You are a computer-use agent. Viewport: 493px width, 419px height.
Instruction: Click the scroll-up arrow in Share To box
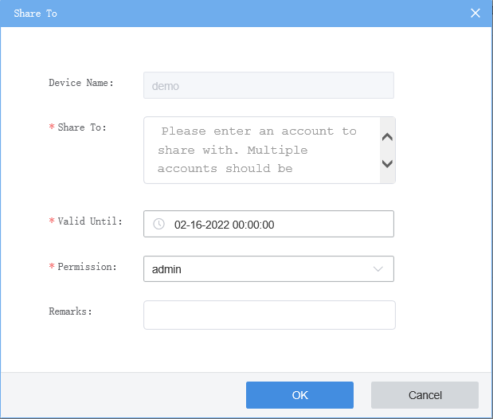coord(388,137)
